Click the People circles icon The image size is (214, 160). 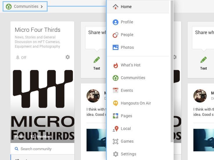116,35
